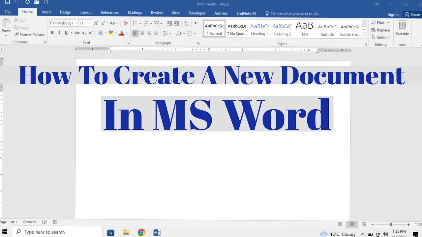Toggle Italic formatting on

[59, 33]
